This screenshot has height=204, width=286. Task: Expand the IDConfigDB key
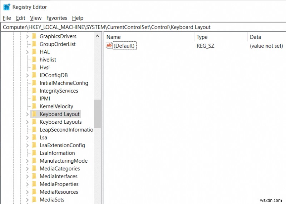tap(28, 75)
